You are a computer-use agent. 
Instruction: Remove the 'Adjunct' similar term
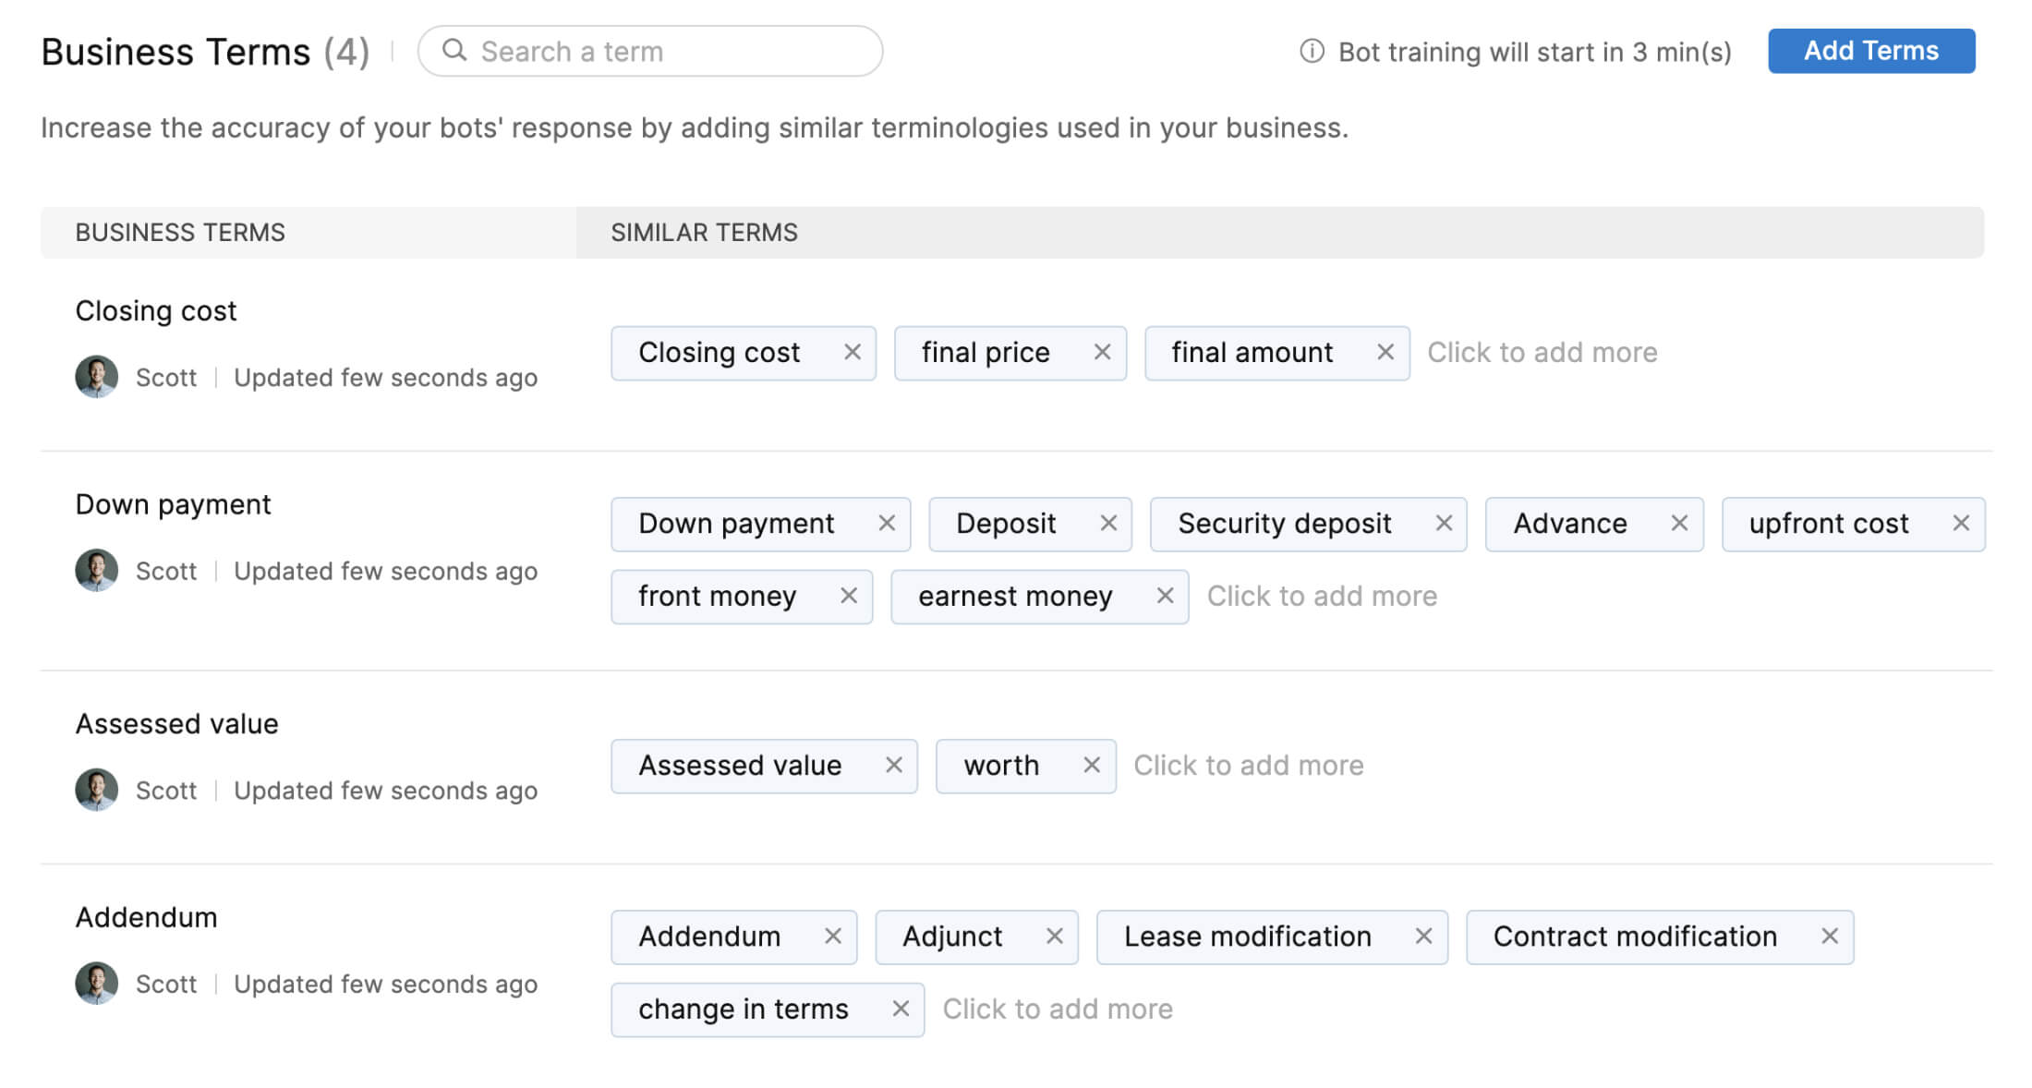(1054, 936)
